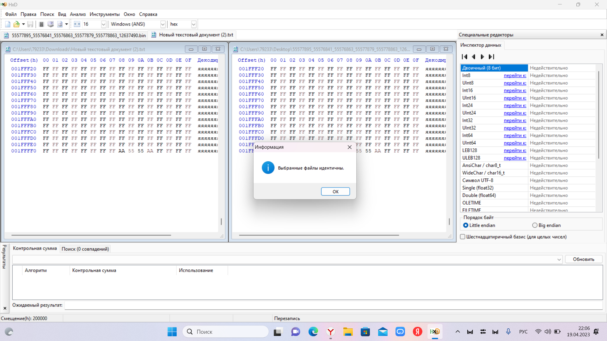Expand the Windows (ANSI) encoding dropdown
Screen dimensions: 607x341
pyautogui.click(x=163, y=24)
